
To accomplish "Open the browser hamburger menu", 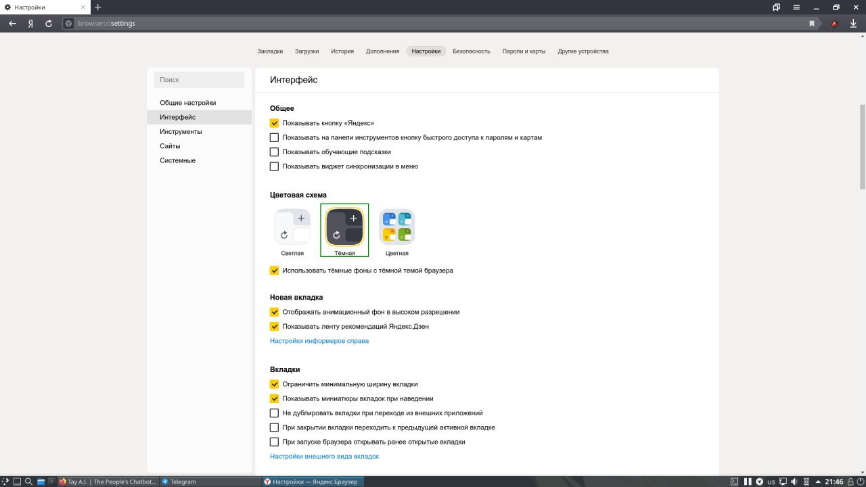I will click(797, 7).
